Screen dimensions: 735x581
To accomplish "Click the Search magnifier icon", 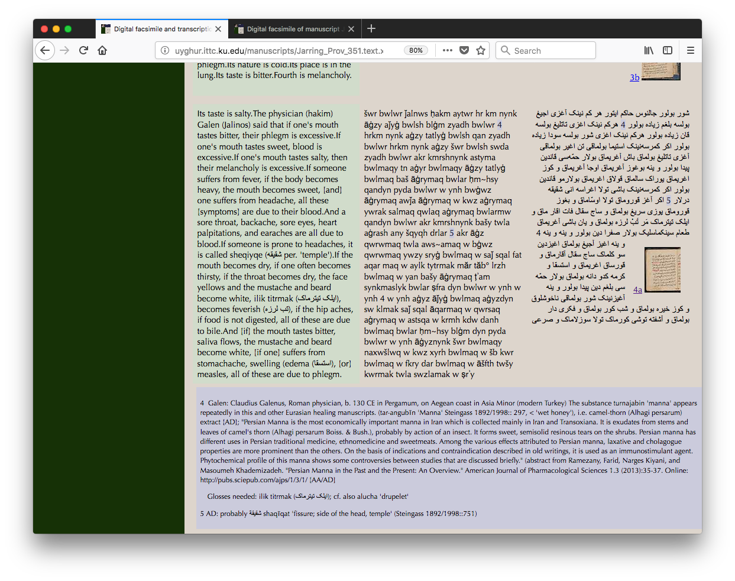I will pyautogui.click(x=506, y=50).
